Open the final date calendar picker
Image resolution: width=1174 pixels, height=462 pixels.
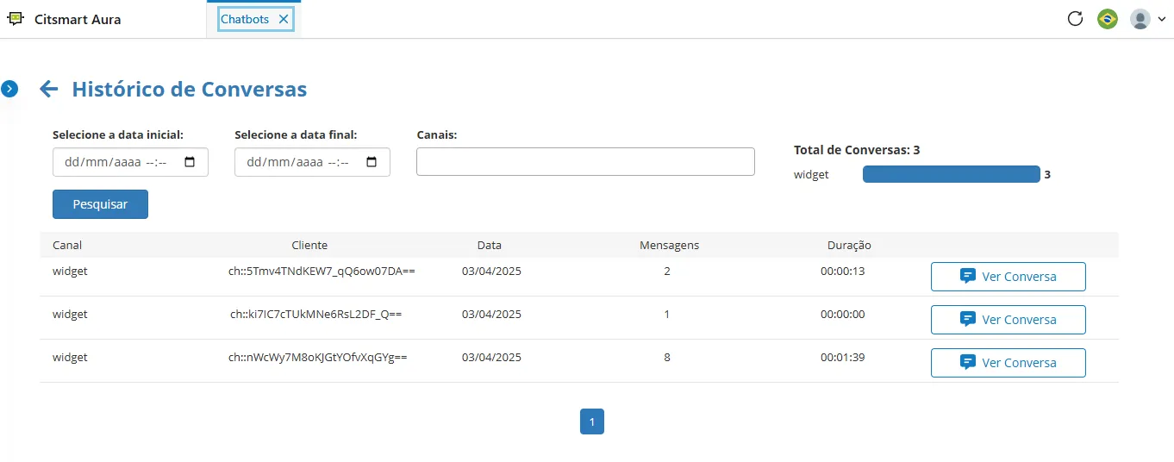372,162
